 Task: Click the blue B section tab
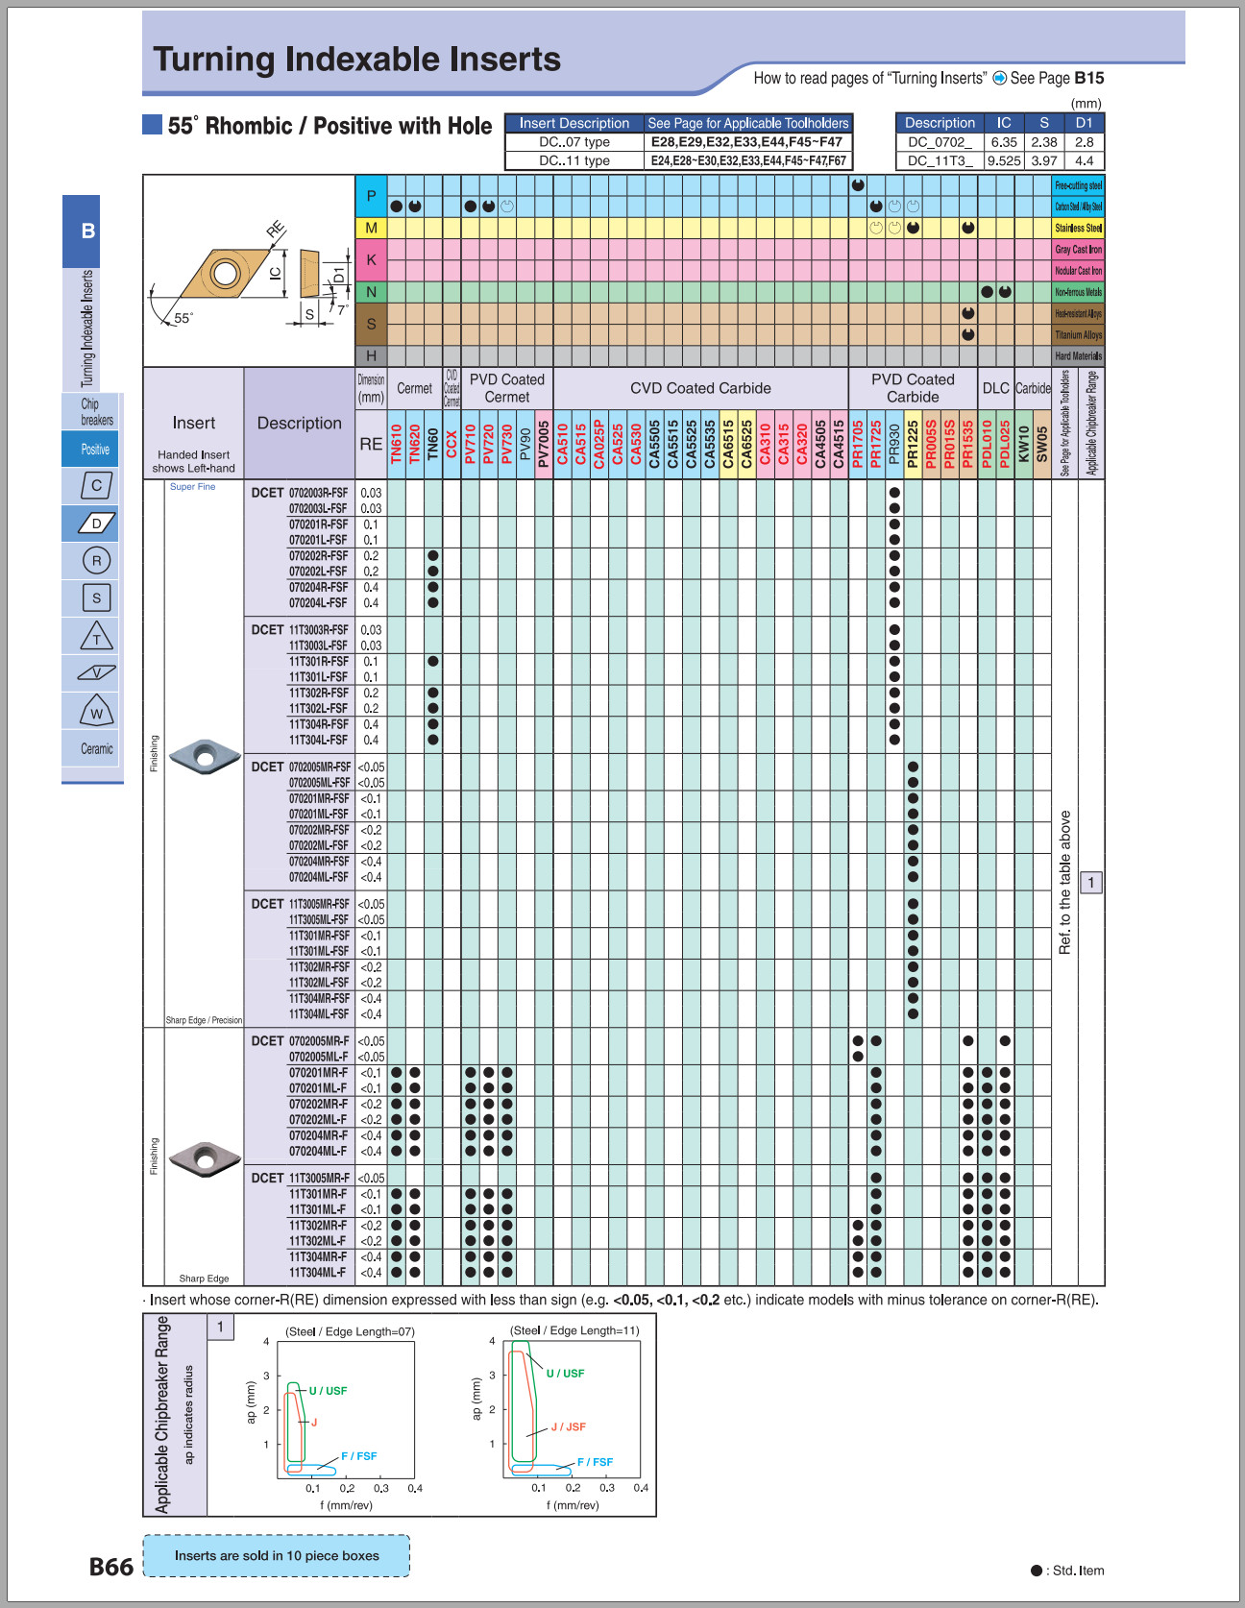[87, 231]
